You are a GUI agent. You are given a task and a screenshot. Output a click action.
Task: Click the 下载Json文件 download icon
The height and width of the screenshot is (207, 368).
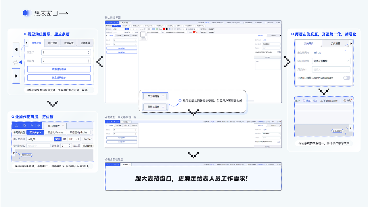[321, 100]
